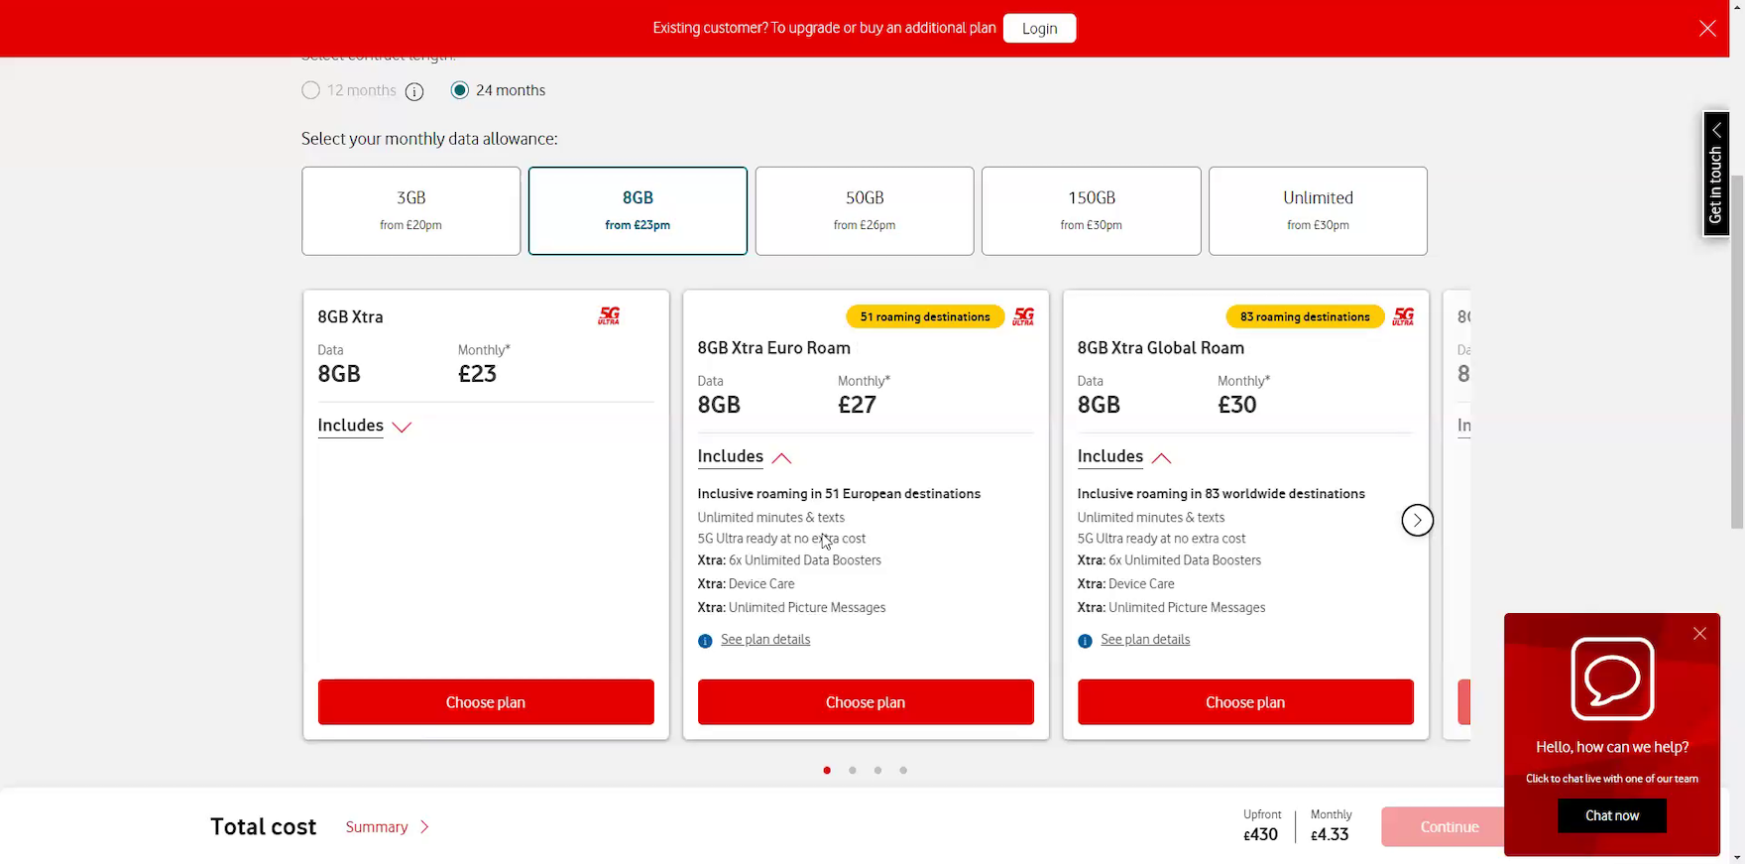Close the chat help popup
The height and width of the screenshot is (864, 1745).
coord(1699,634)
